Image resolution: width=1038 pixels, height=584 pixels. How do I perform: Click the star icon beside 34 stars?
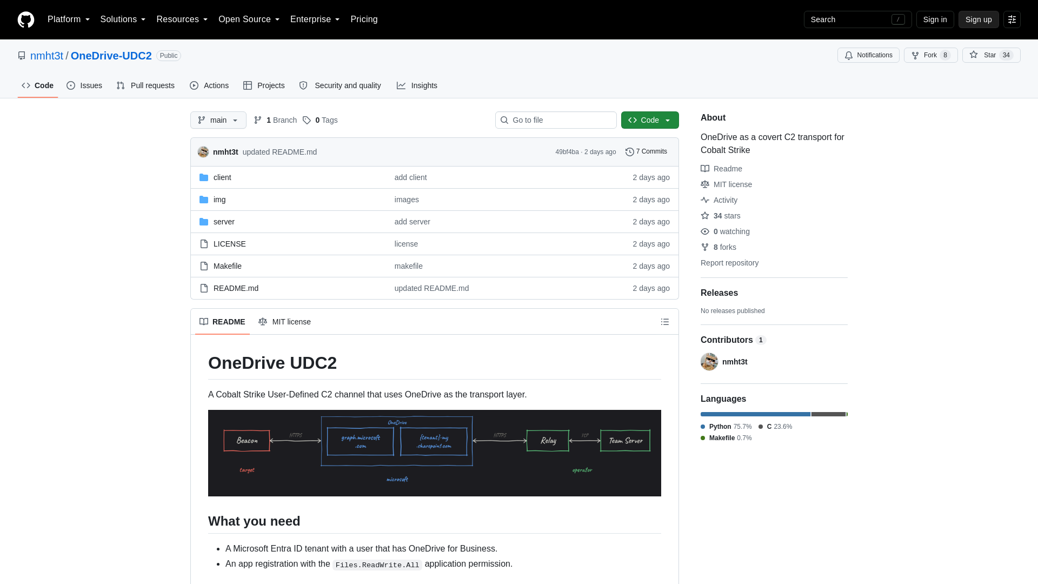coord(705,216)
